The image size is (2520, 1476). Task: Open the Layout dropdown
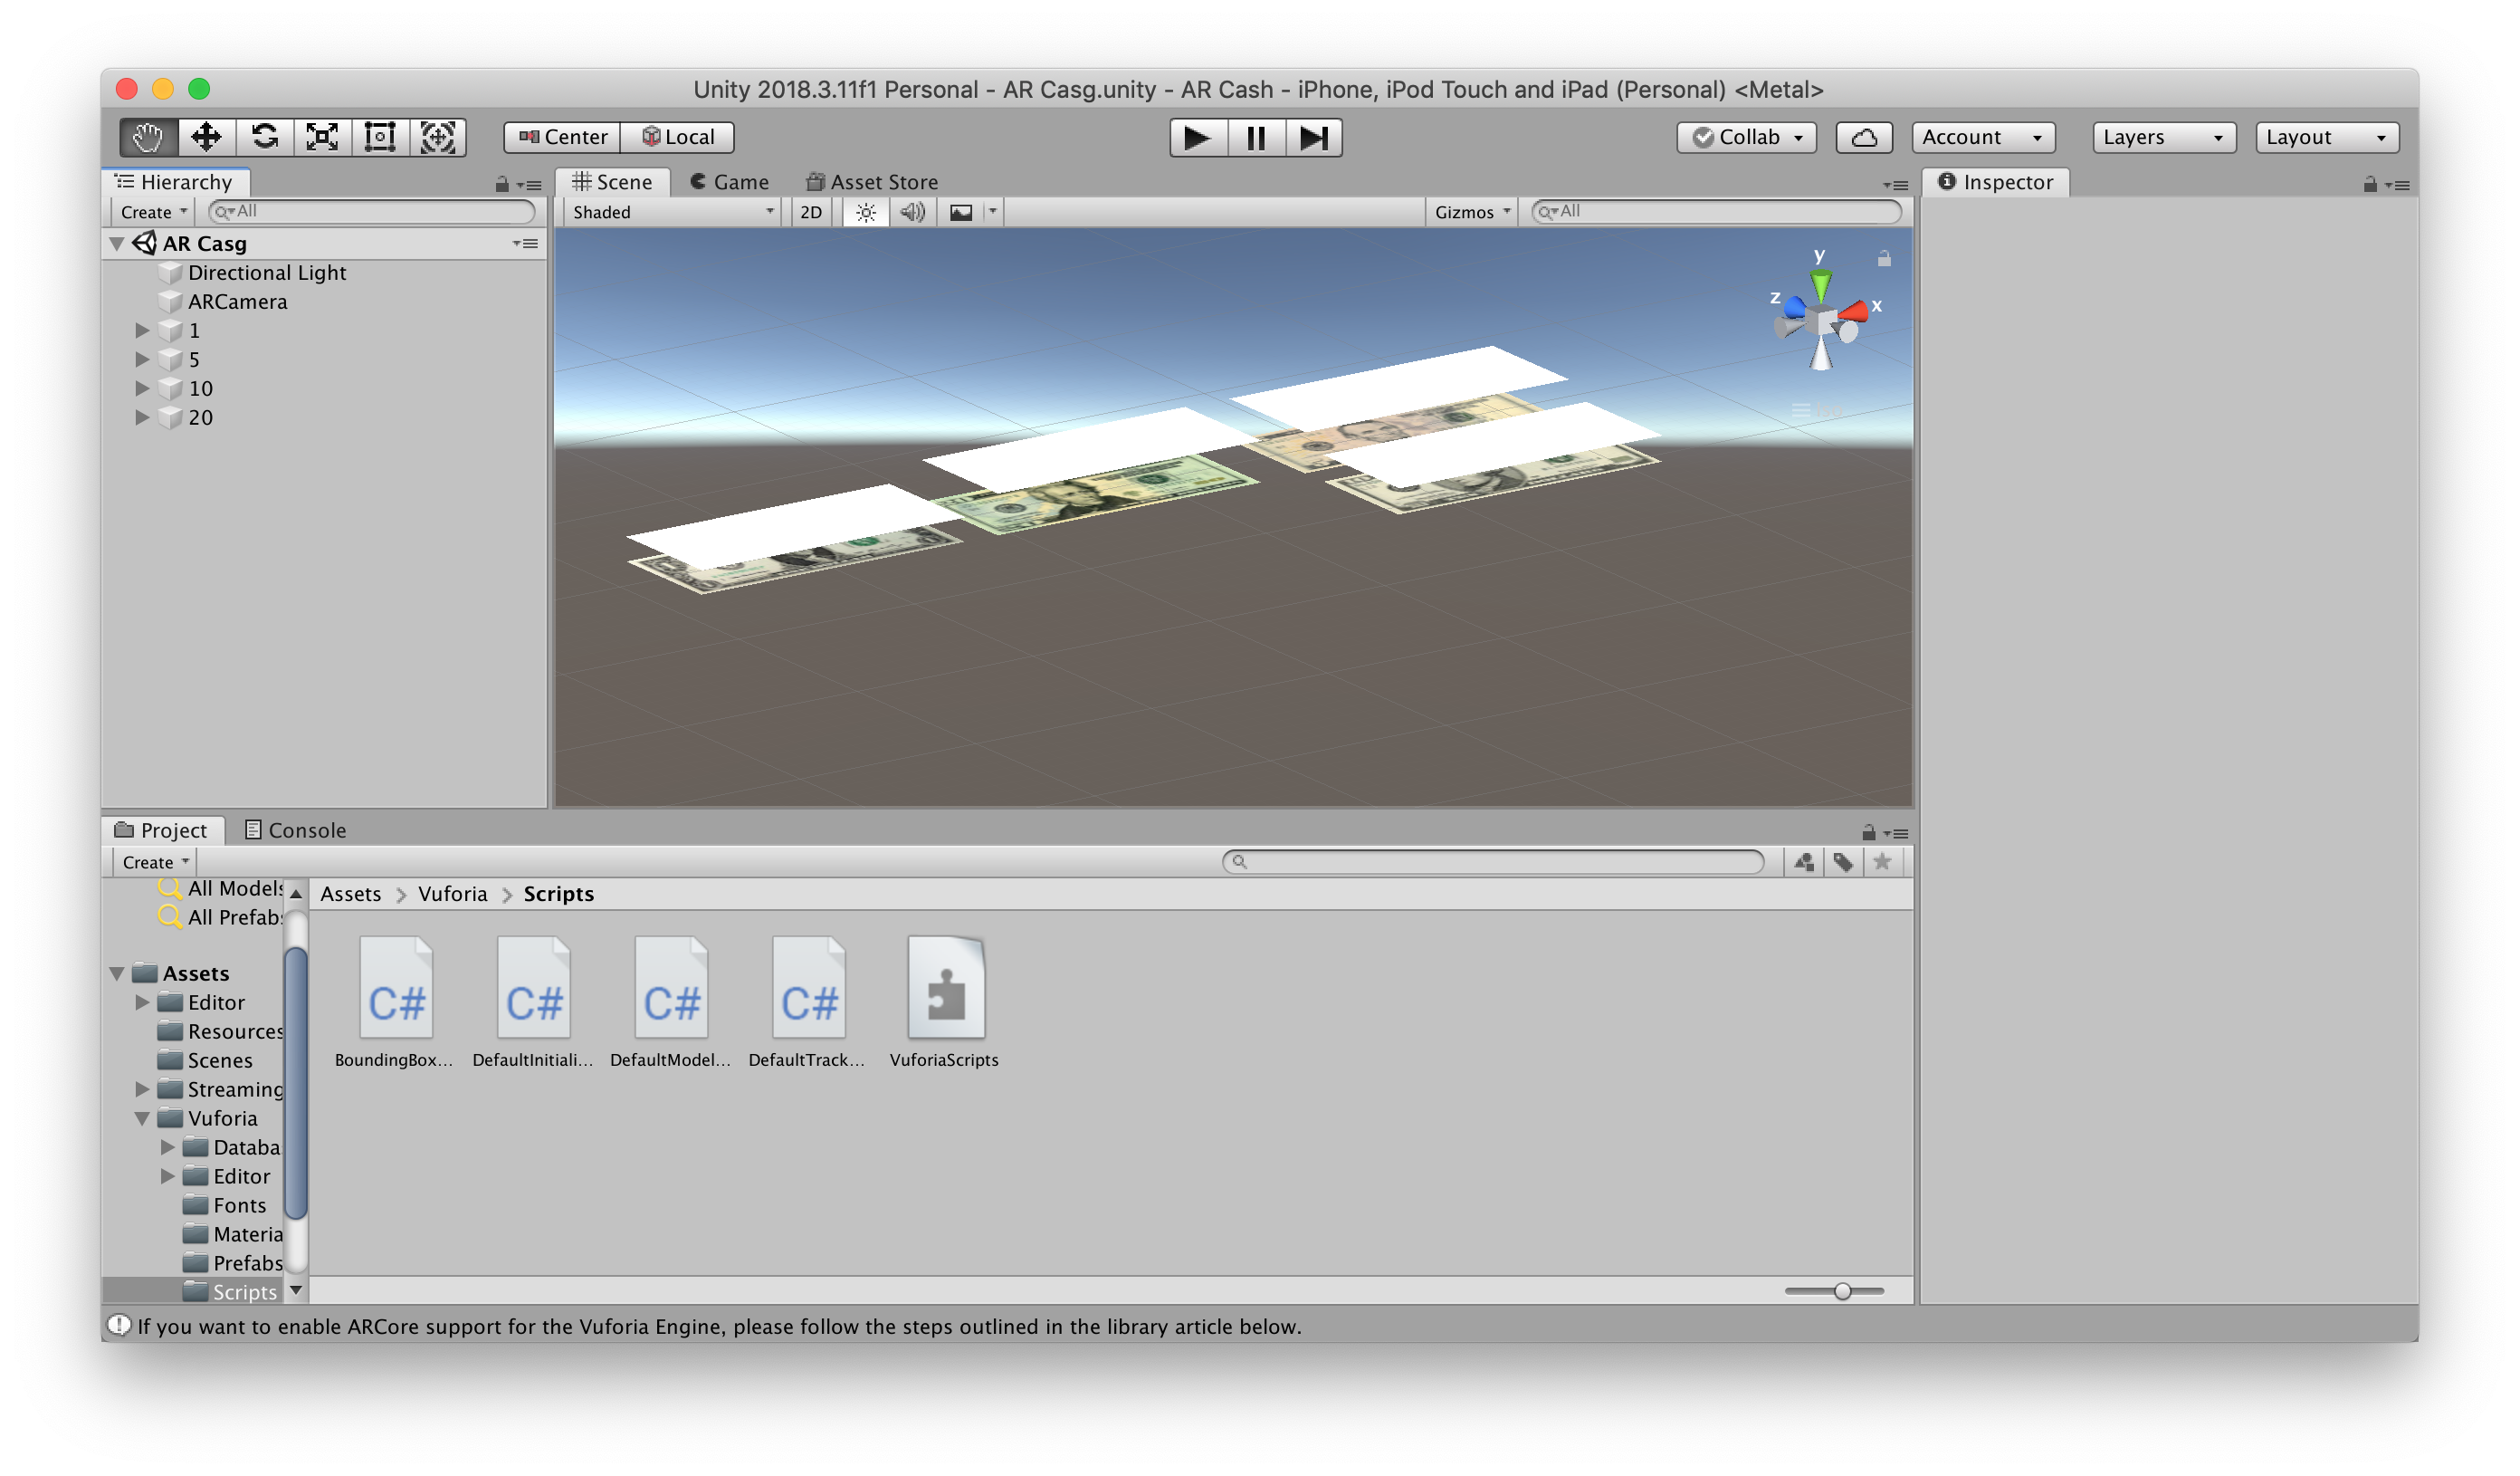[2327, 137]
